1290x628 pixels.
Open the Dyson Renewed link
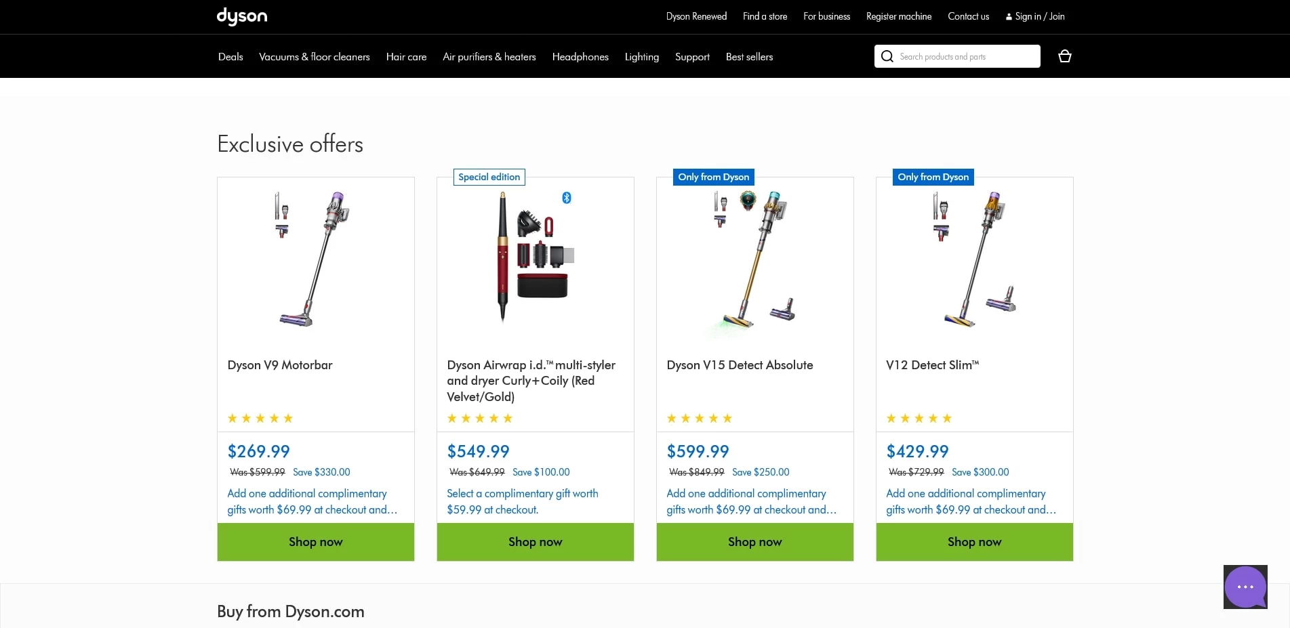[x=696, y=16]
